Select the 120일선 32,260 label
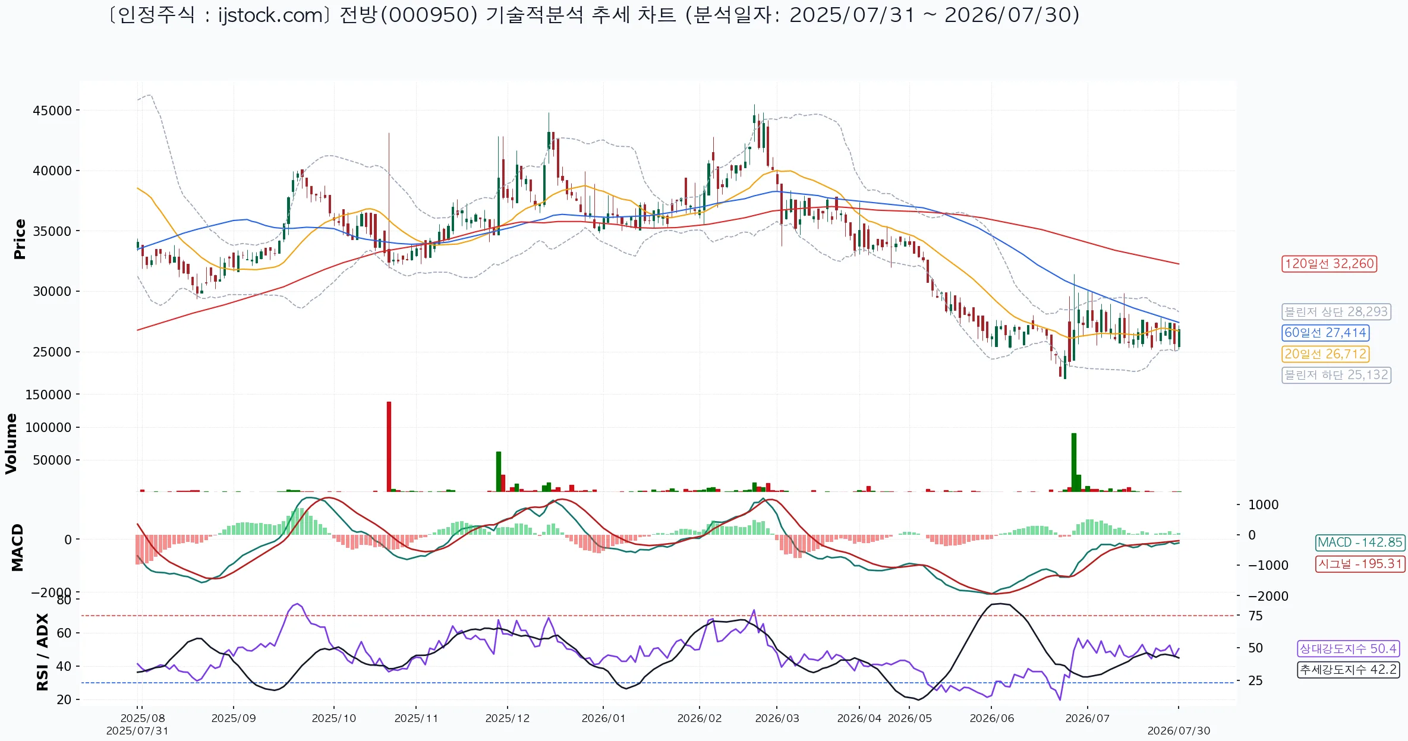Viewport: 1408px width, 741px height. [1329, 264]
